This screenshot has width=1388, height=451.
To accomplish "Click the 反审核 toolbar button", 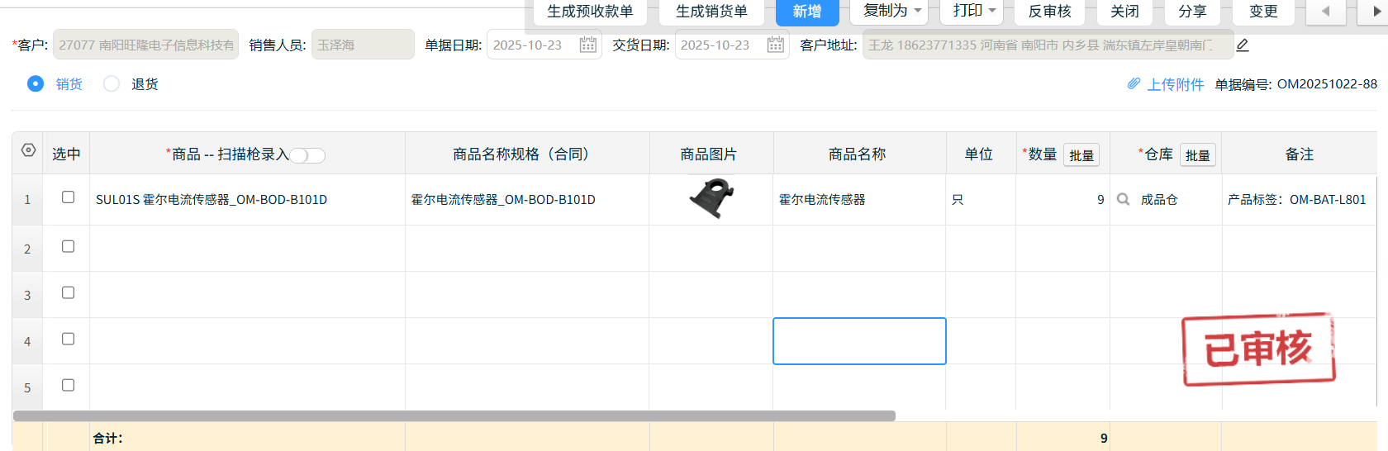I will pos(1049,12).
